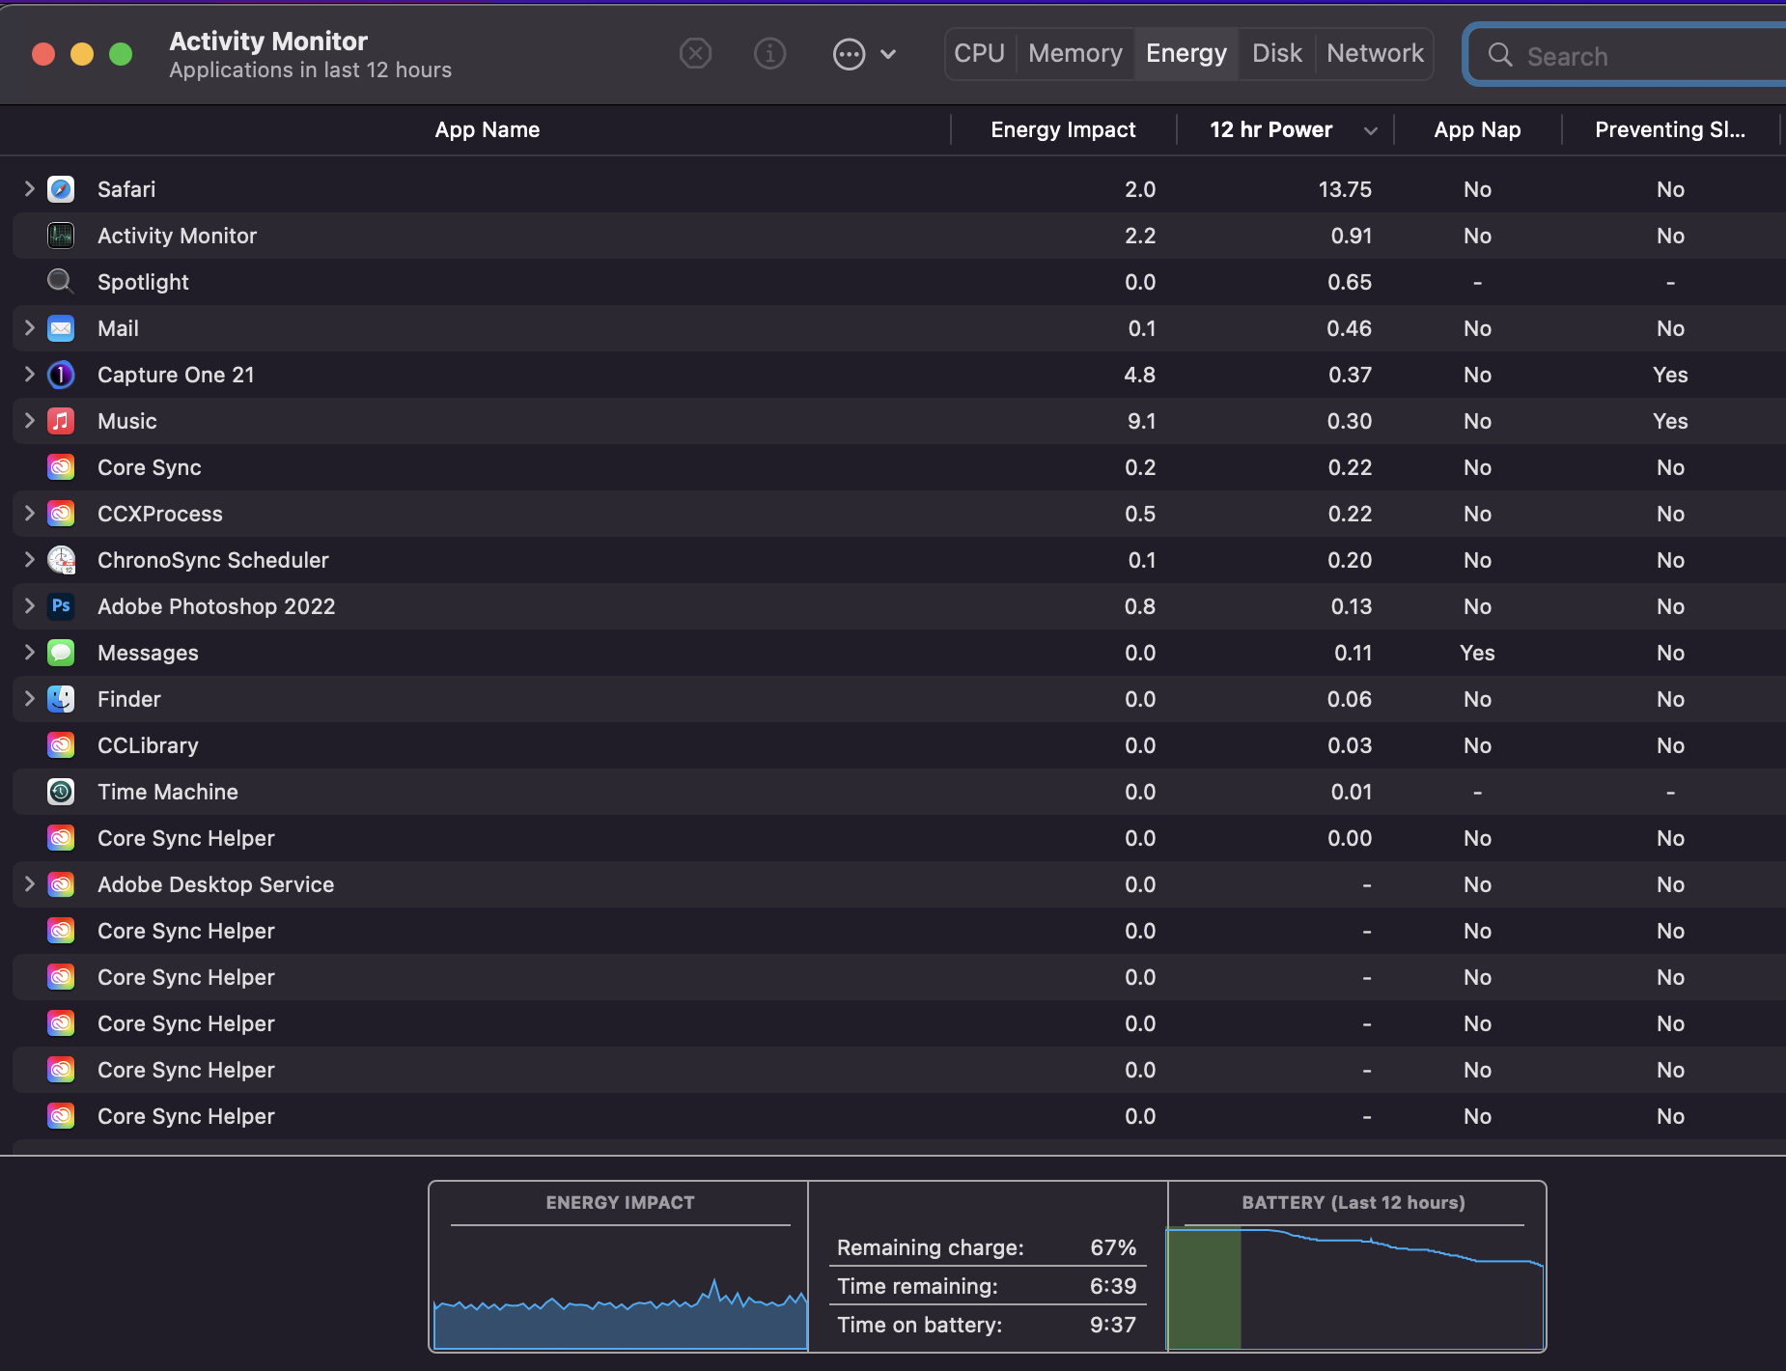This screenshot has width=1786, height=1371.
Task: Expand the Mail process row
Action: (x=29, y=327)
